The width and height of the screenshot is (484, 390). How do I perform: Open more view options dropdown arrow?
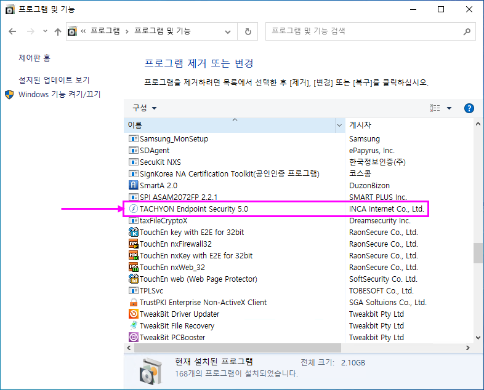tap(449, 108)
